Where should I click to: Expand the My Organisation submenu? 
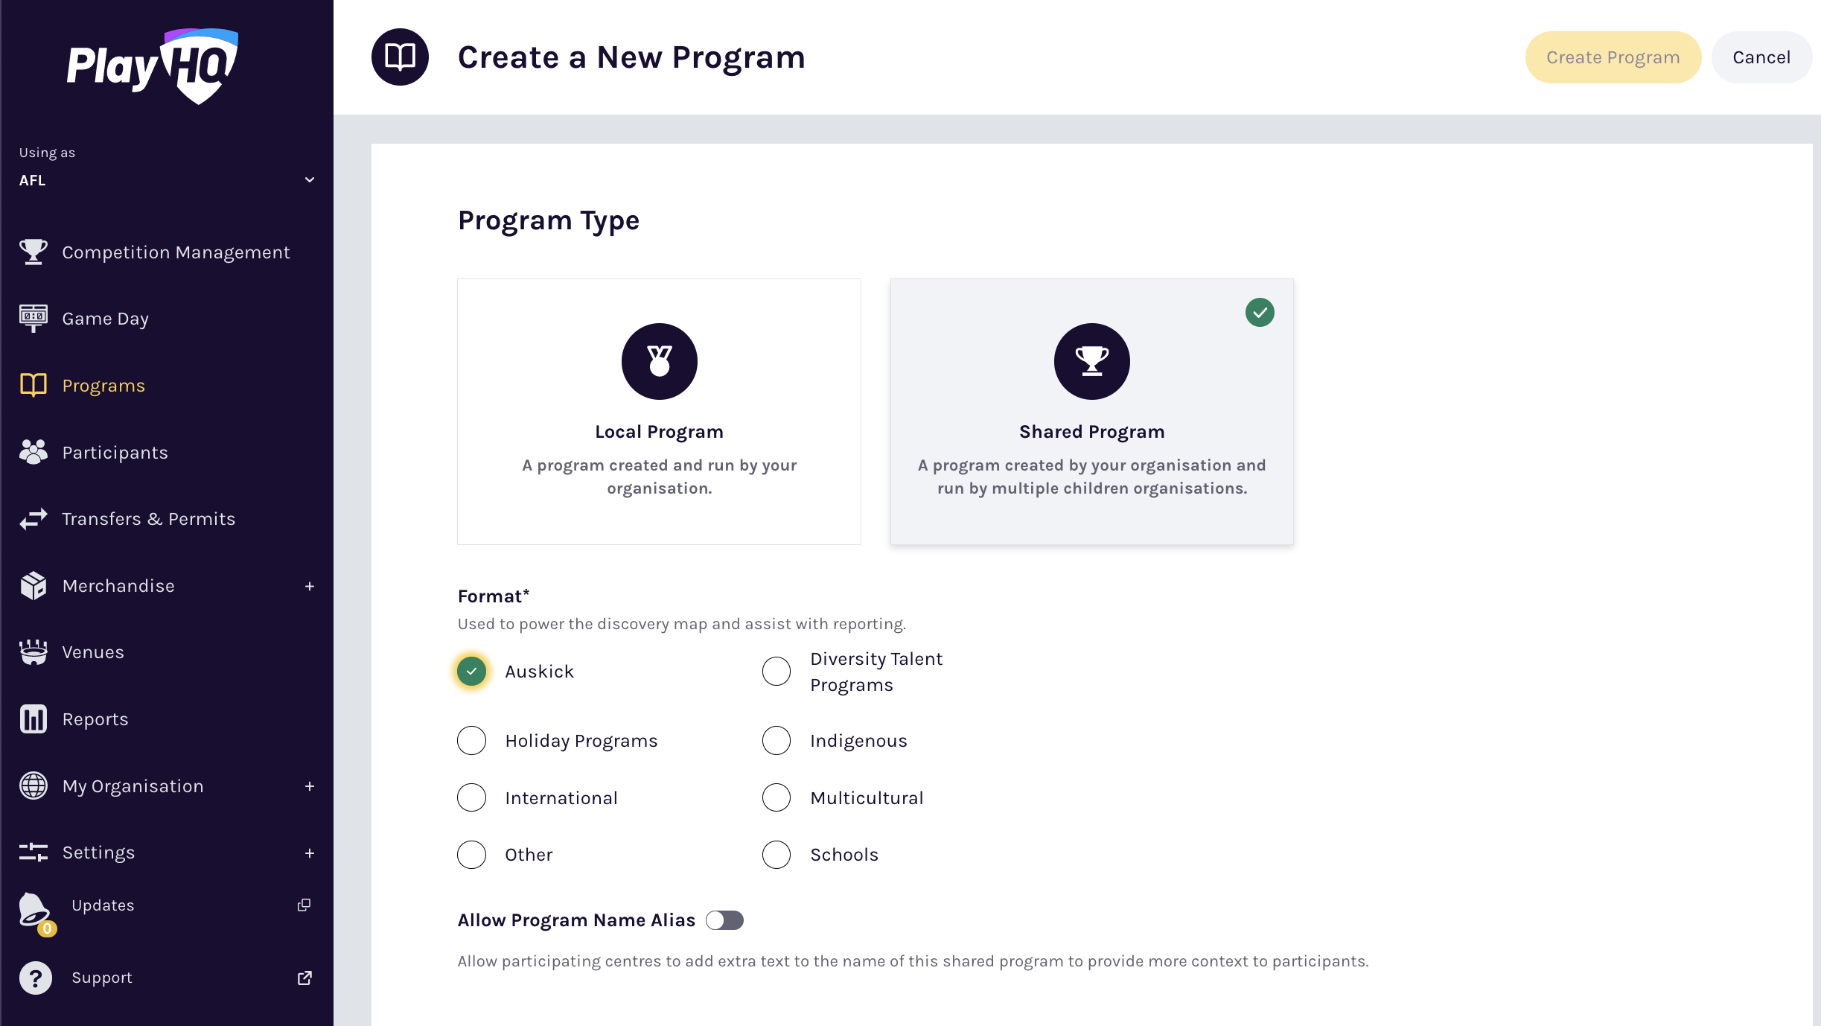pyautogui.click(x=309, y=786)
